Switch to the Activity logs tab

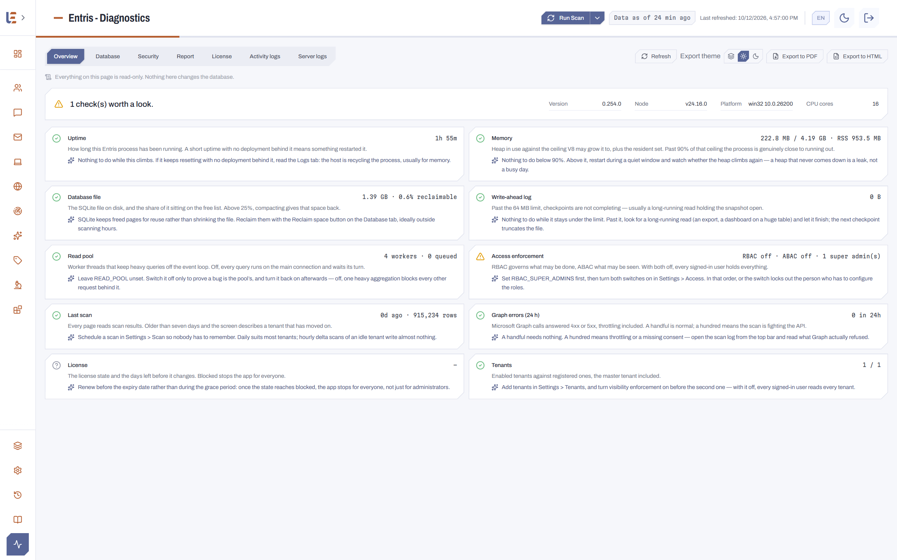click(x=265, y=56)
